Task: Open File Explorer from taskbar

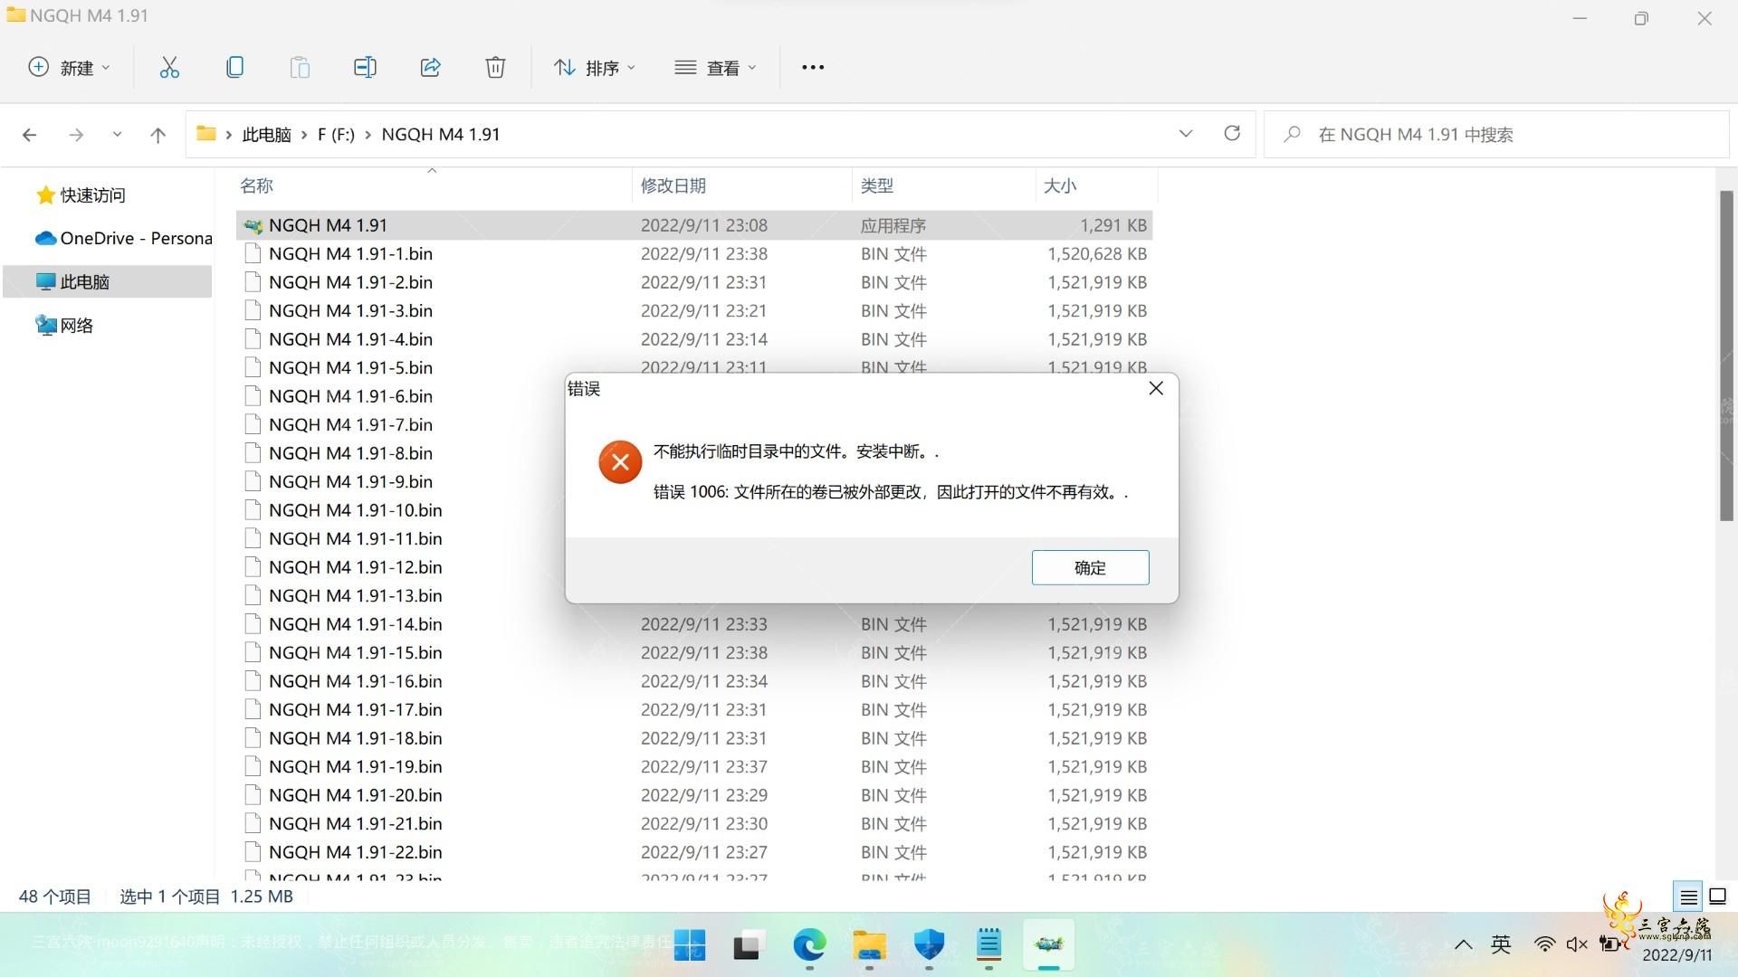Action: tap(869, 945)
